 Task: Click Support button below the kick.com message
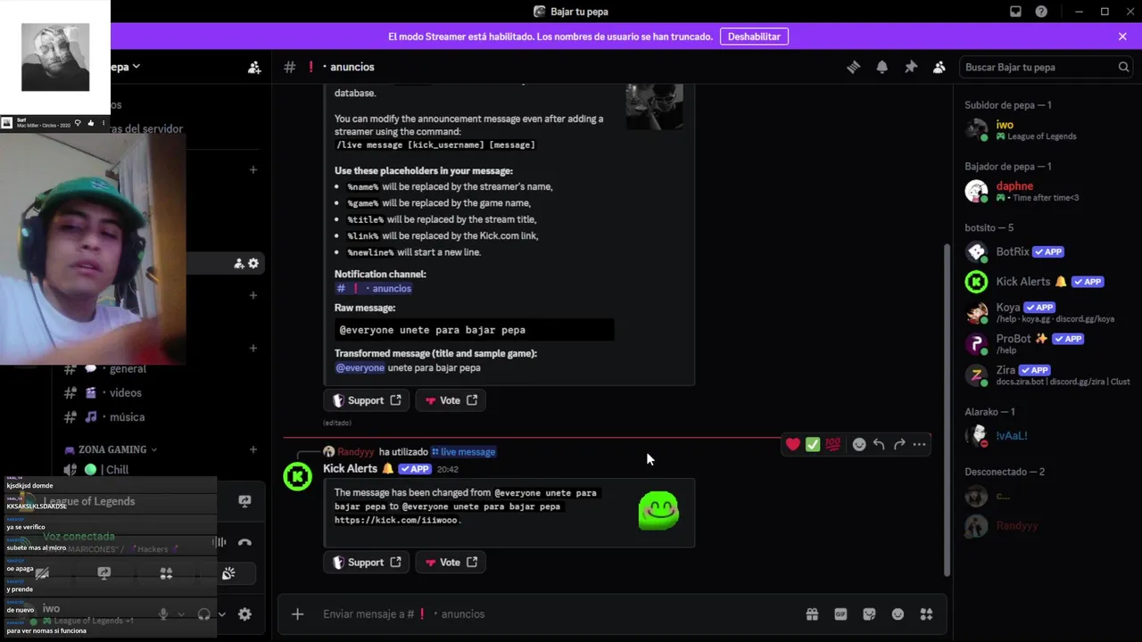367,562
